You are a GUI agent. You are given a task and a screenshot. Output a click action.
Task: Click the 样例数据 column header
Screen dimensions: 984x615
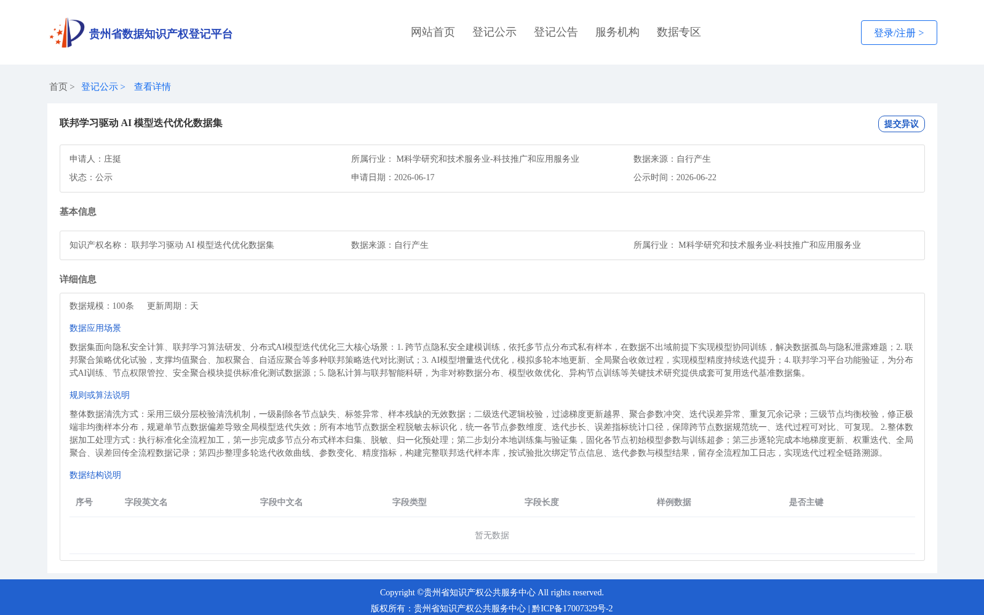674,502
